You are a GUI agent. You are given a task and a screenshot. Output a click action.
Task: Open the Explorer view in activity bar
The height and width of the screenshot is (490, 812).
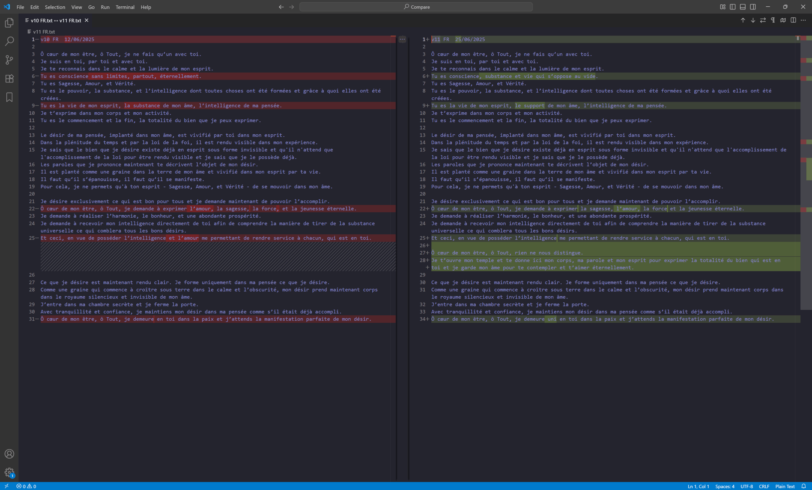[9, 23]
